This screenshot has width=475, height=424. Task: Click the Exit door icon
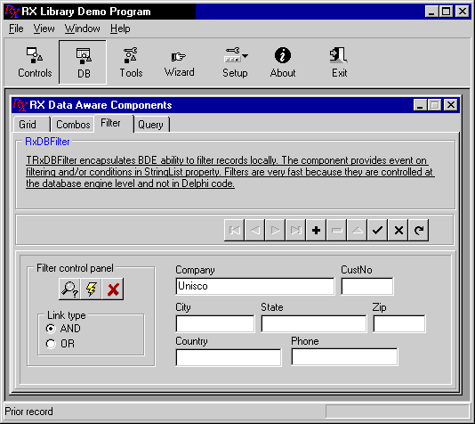(339, 55)
